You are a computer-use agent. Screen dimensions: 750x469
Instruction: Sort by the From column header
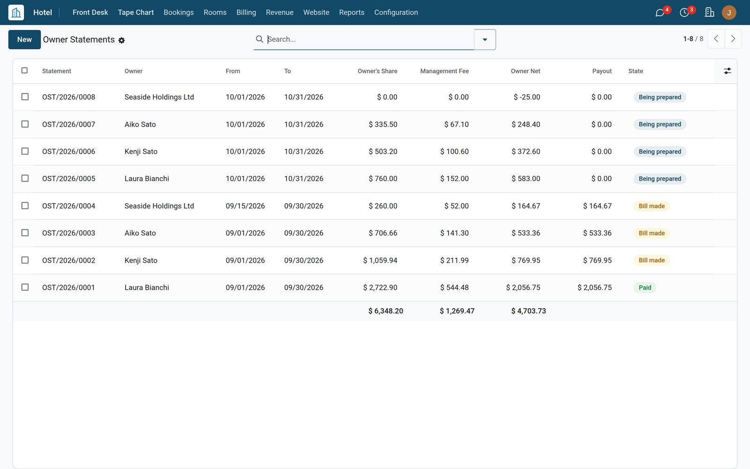pos(233,71)
